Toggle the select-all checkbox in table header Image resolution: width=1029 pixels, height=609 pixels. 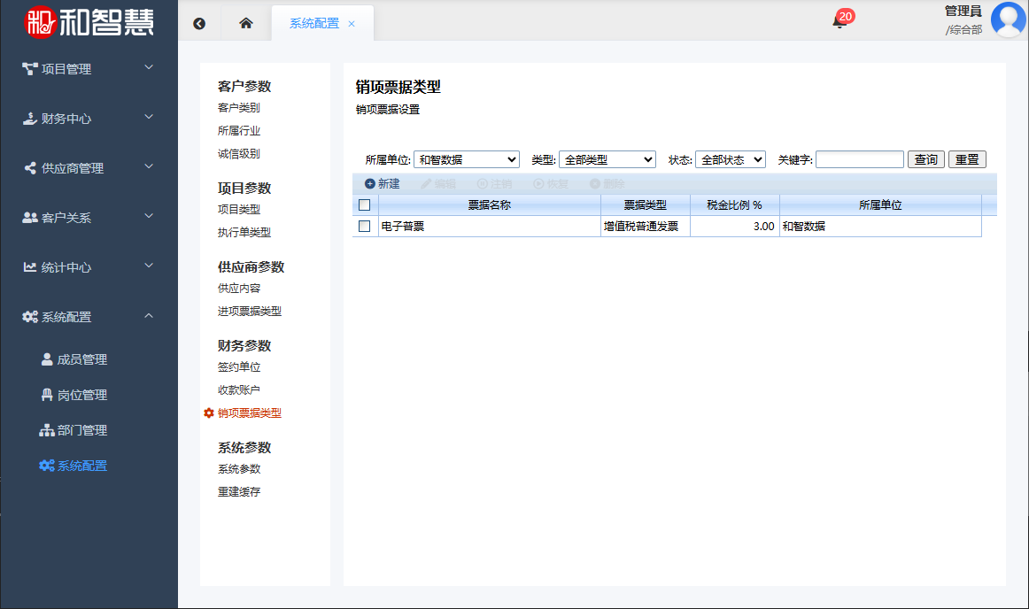[x=365, y=204]
